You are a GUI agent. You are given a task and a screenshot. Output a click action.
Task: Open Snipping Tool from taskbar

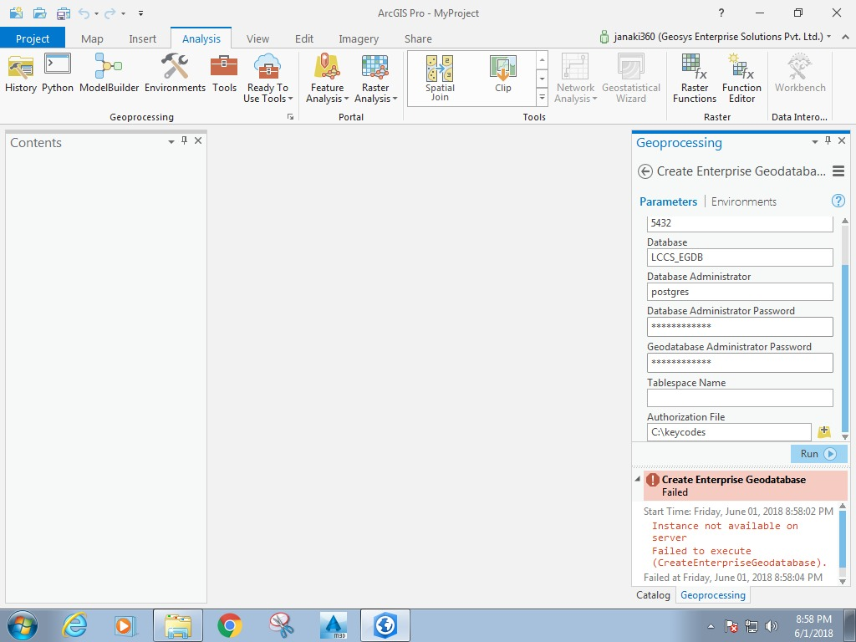(281, 625)
